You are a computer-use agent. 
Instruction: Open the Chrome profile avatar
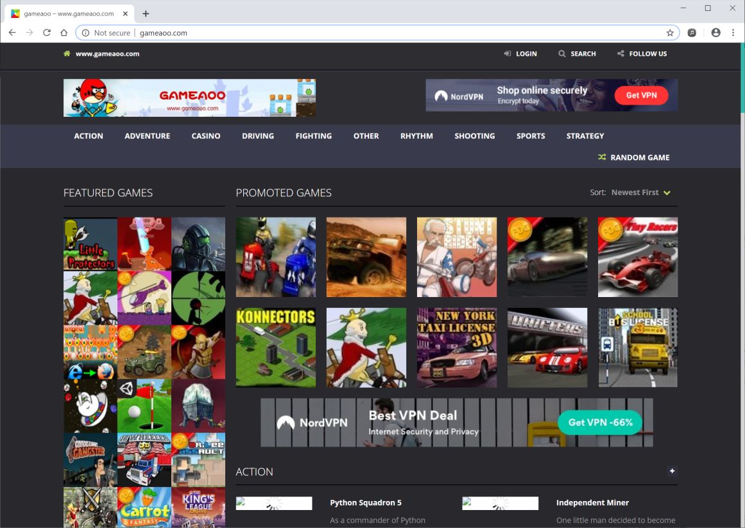[715, 33]
